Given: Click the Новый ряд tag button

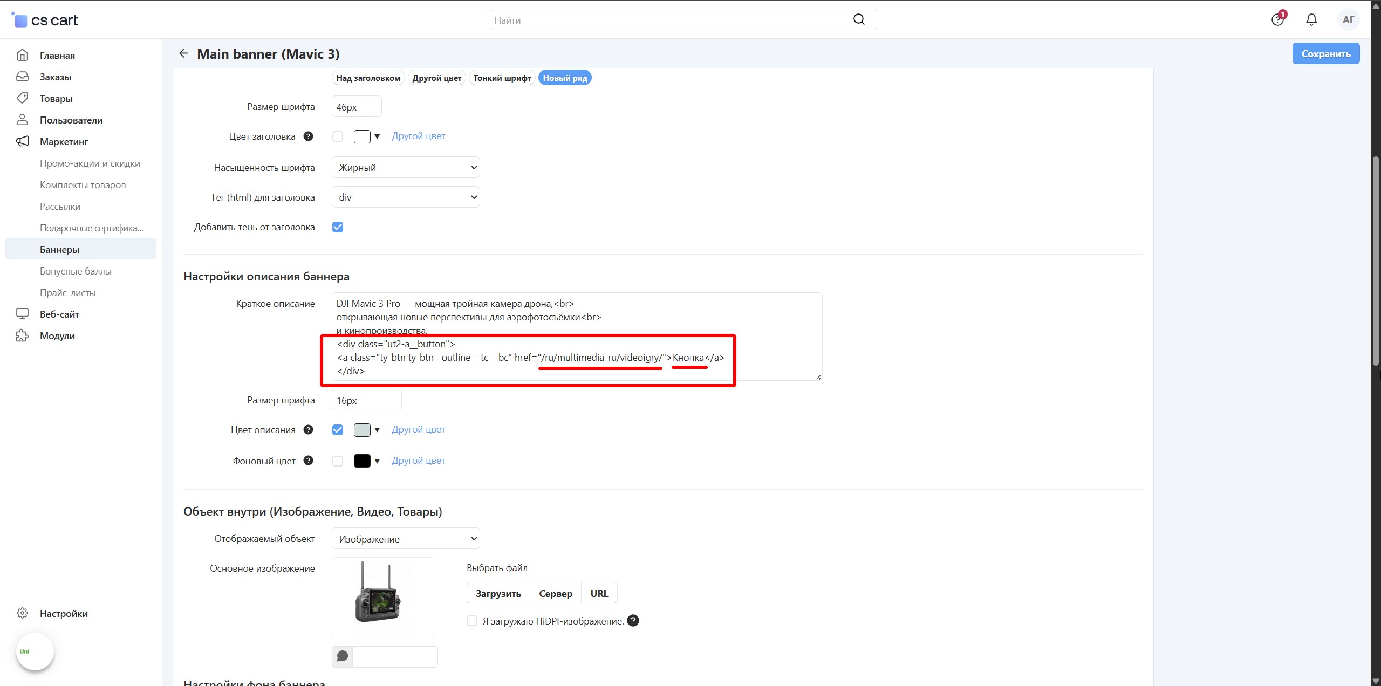Looking at the screenshot, I should point(565,78).
